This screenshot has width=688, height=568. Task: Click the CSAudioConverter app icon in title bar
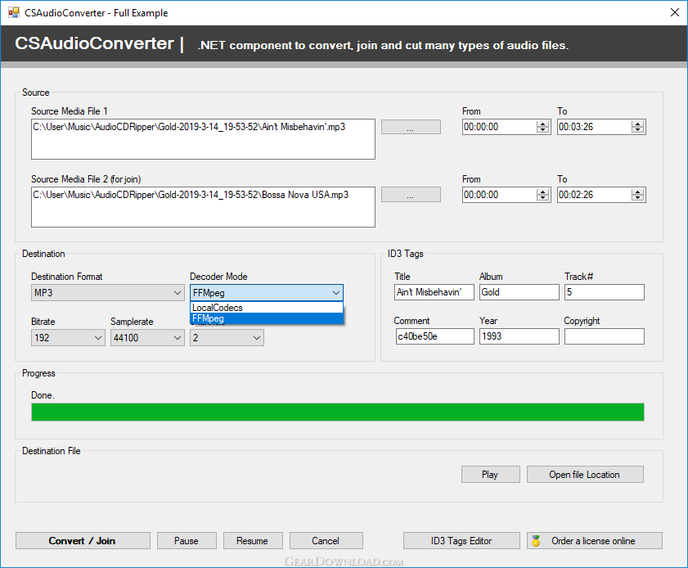pos(13,12)
